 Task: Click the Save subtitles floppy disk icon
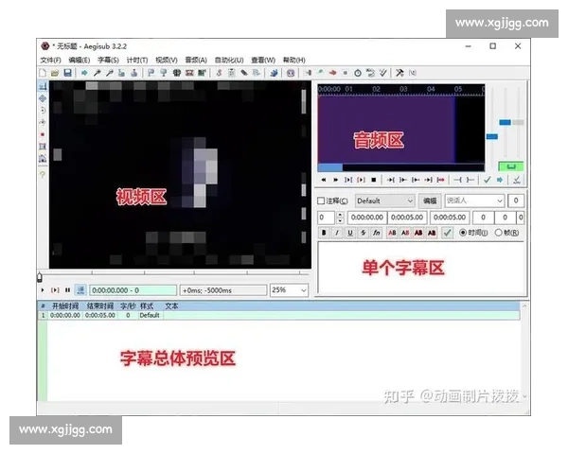pyautogui.click(x=68, y=73)
